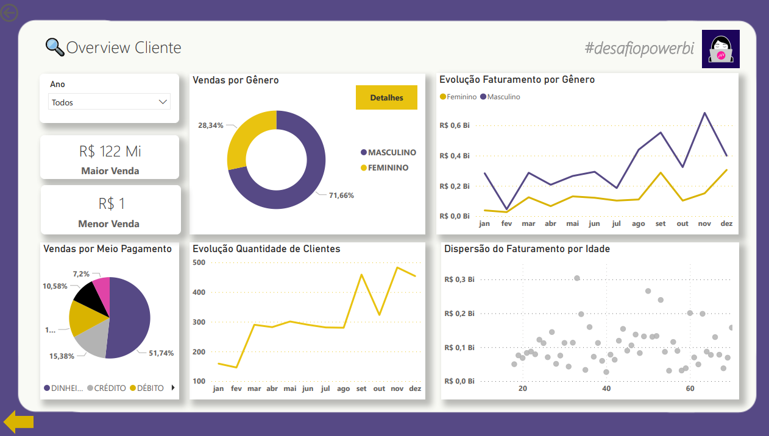
Task: Select the R$ 122 Mi Maior Venda card
Action: [110, 157]
